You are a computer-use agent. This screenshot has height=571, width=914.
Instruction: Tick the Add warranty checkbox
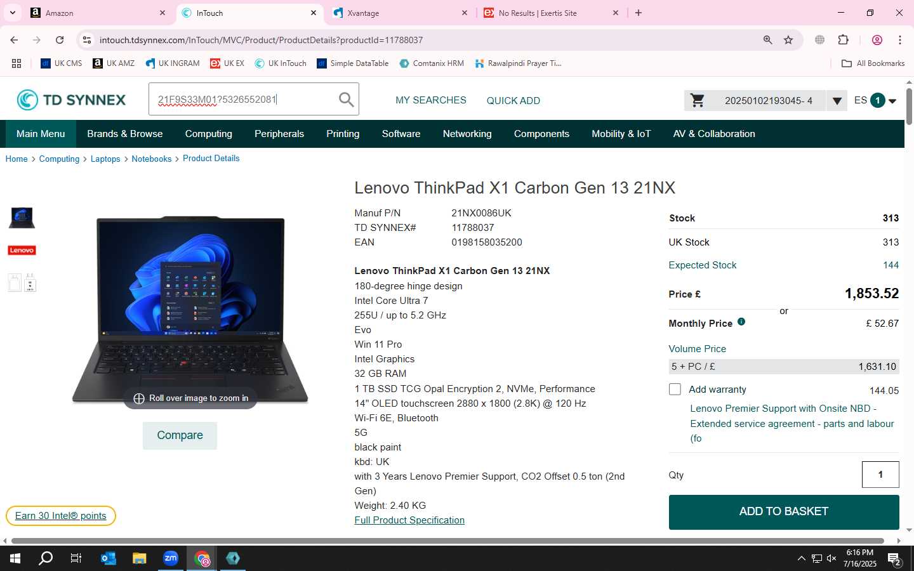pyautogui.click(x=675, y=389)
